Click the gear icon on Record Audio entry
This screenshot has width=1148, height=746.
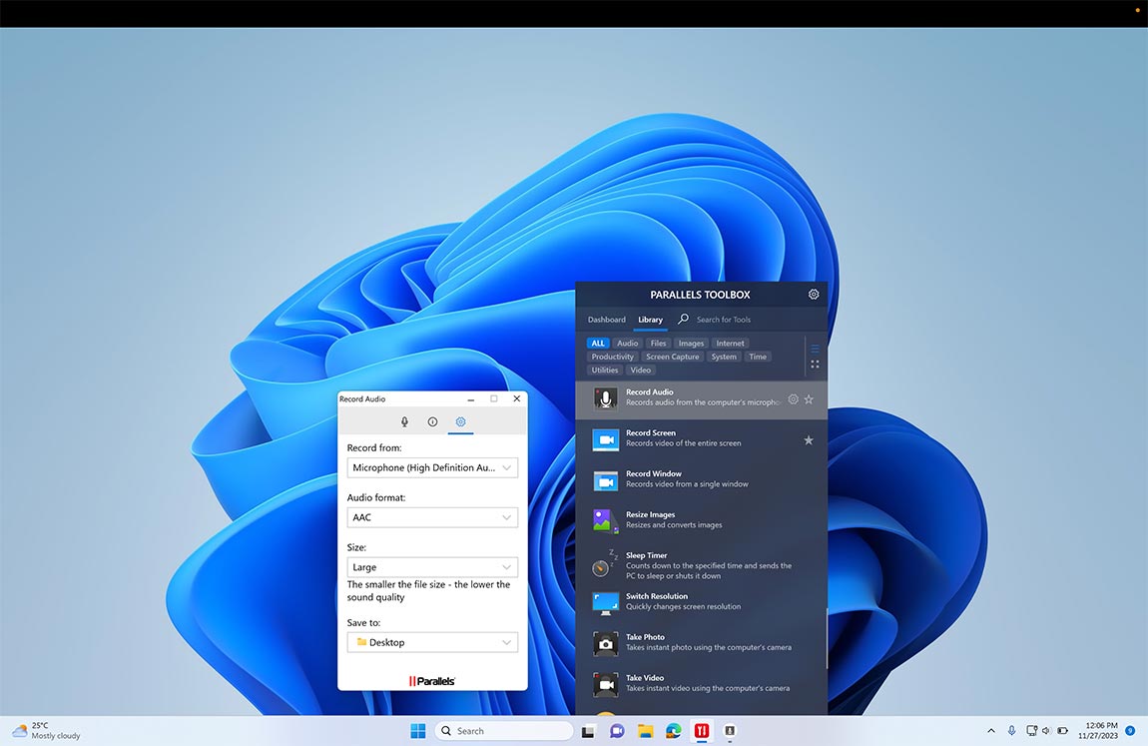(793, 398)
